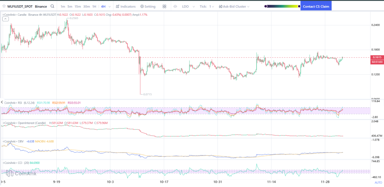
Task: Open the LDO dropdown
Action: pos(187,6)
